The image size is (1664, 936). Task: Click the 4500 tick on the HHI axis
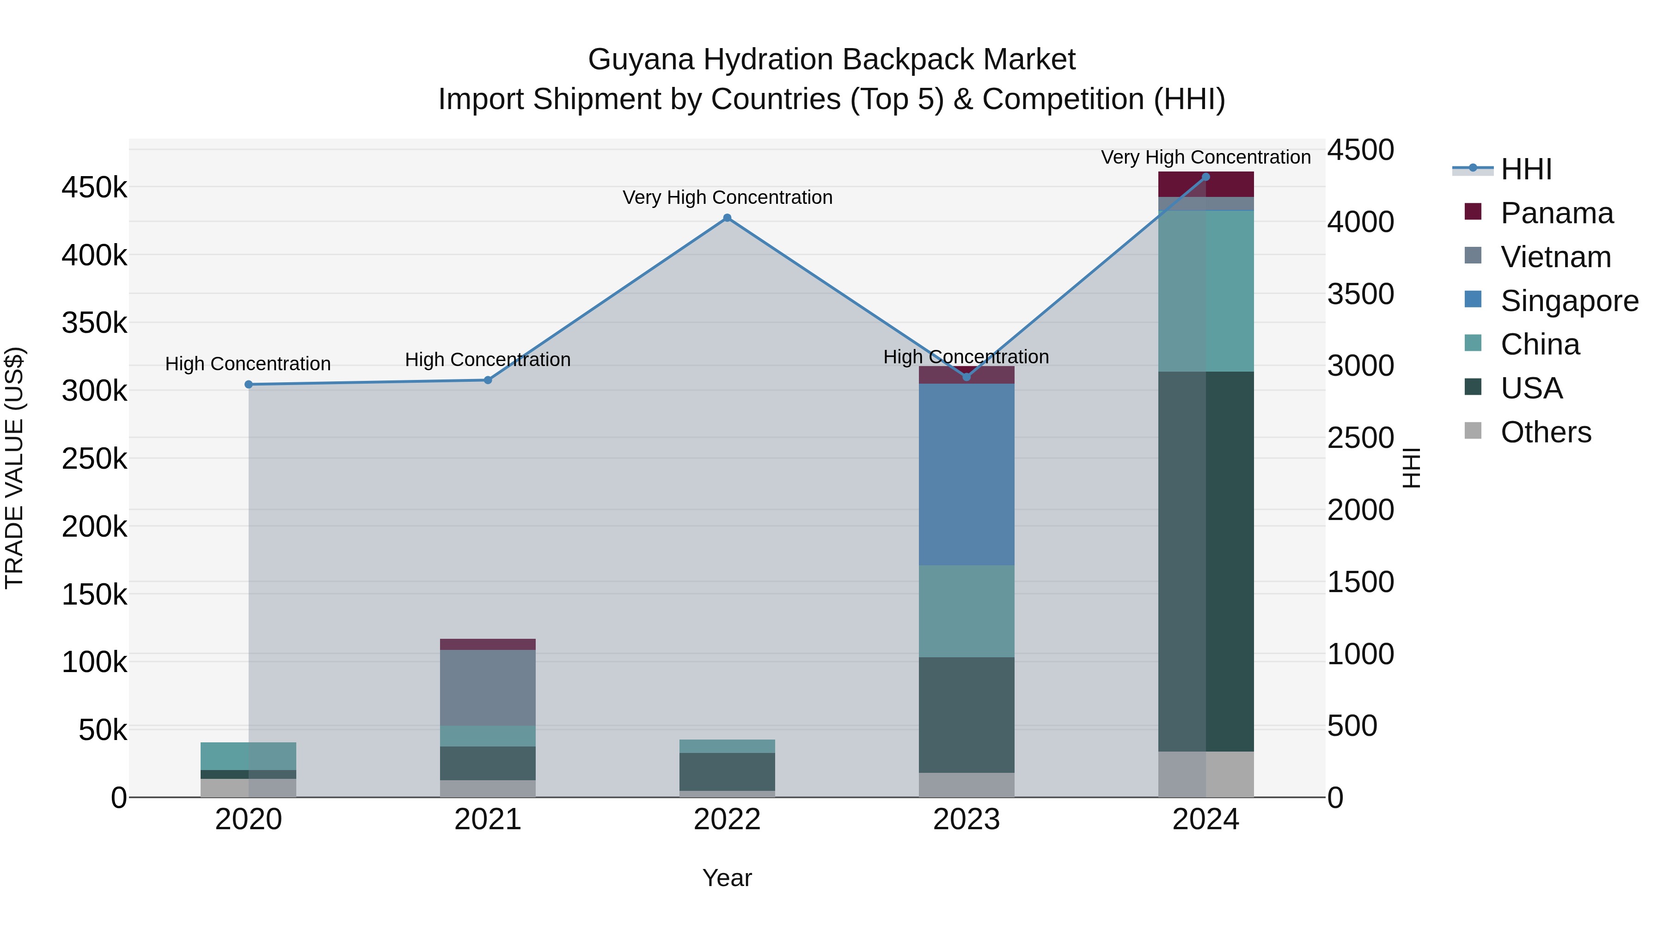pos(1361,150)
